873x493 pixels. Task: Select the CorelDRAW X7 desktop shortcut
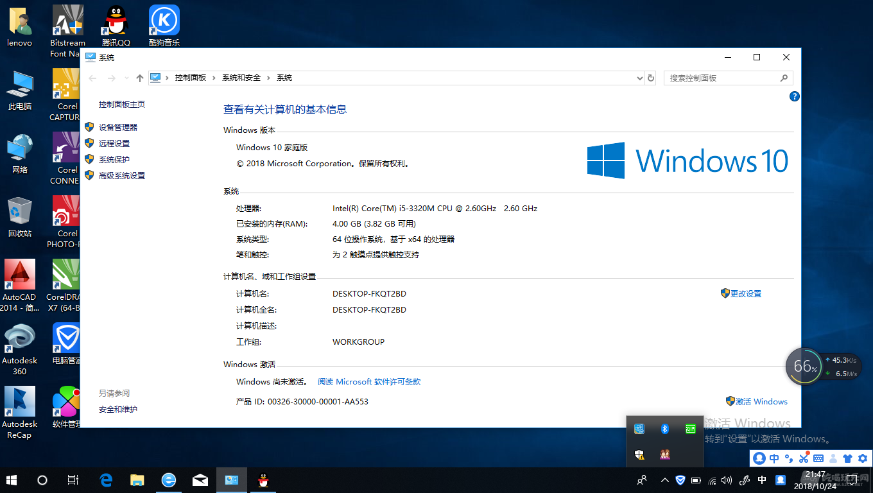click(64, 286)
